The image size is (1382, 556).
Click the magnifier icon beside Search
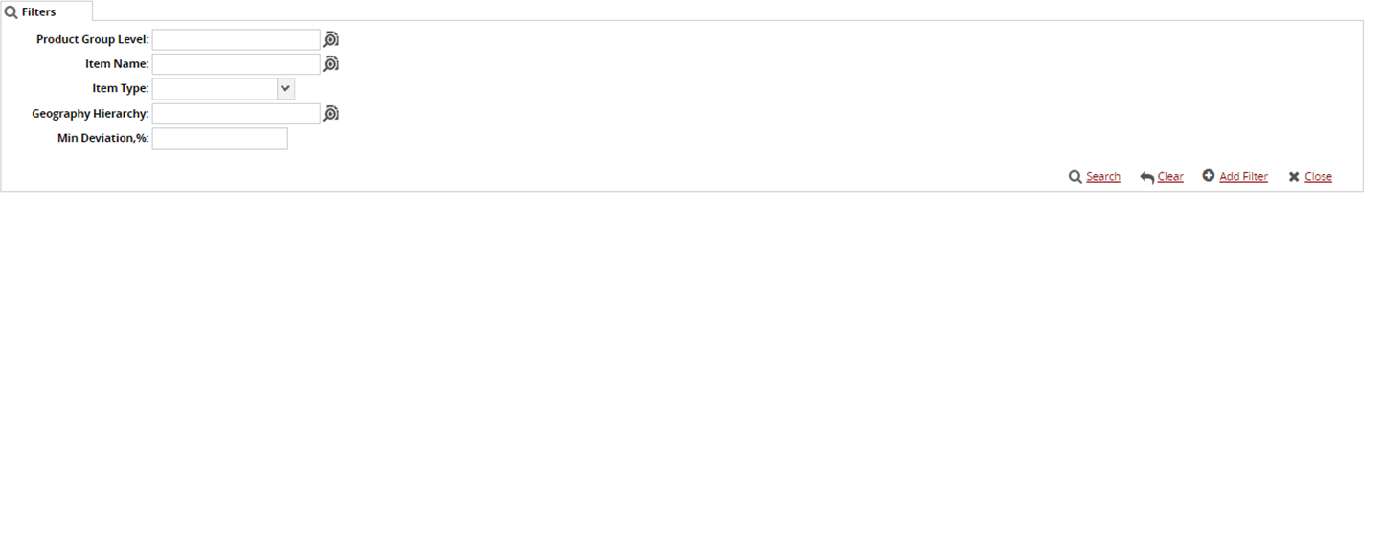click(1076, 177)
